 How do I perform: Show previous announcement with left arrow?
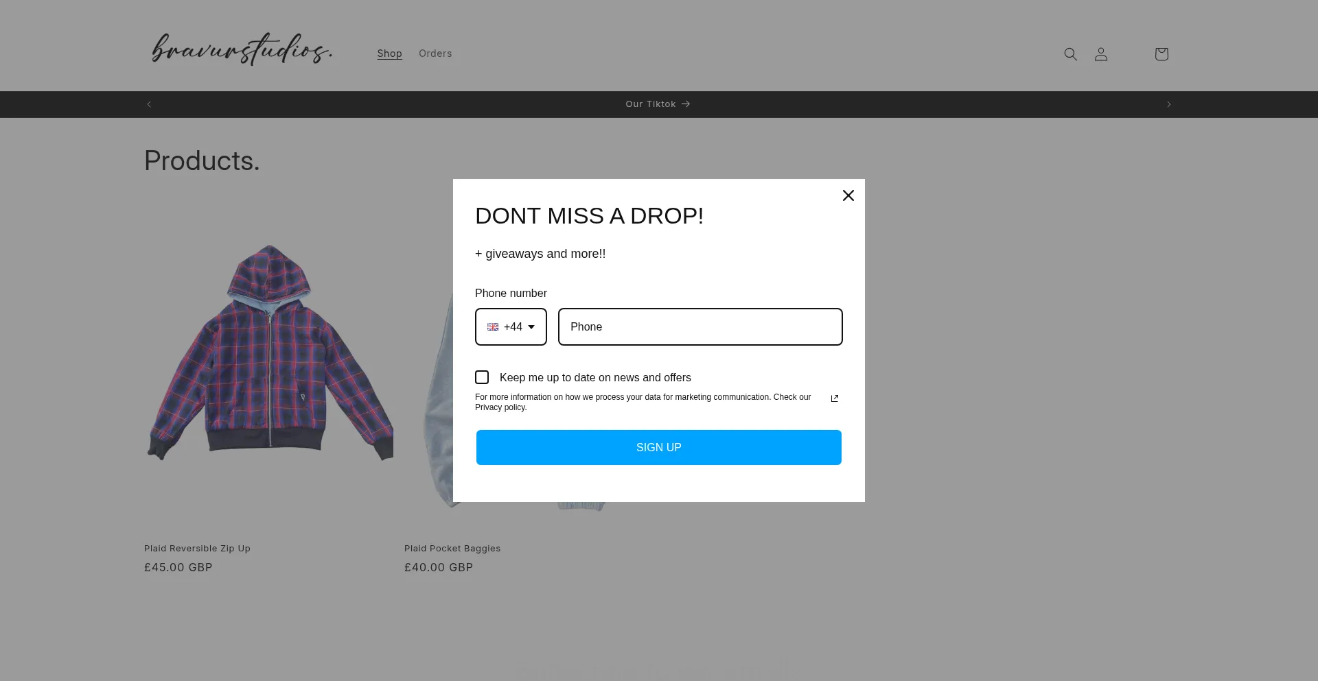(149, 104)
